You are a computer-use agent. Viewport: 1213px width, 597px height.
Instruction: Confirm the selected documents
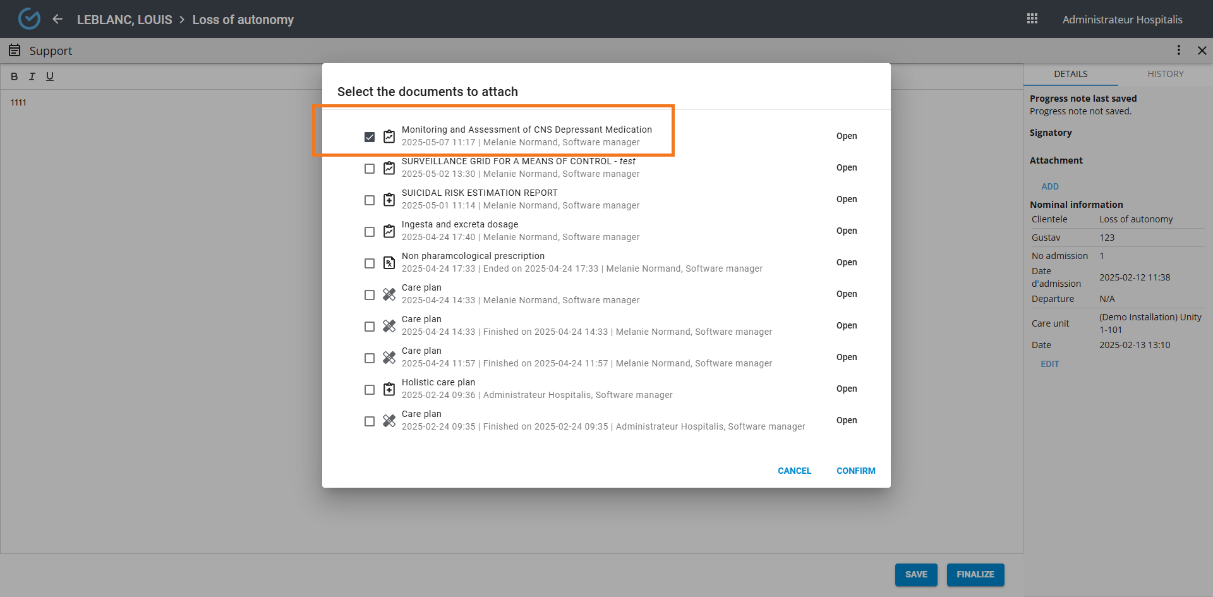click(855, 471)
